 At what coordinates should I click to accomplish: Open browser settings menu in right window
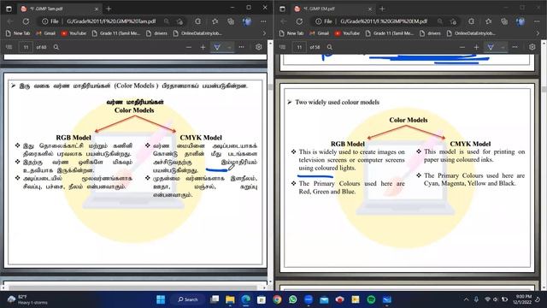point(537,21)
